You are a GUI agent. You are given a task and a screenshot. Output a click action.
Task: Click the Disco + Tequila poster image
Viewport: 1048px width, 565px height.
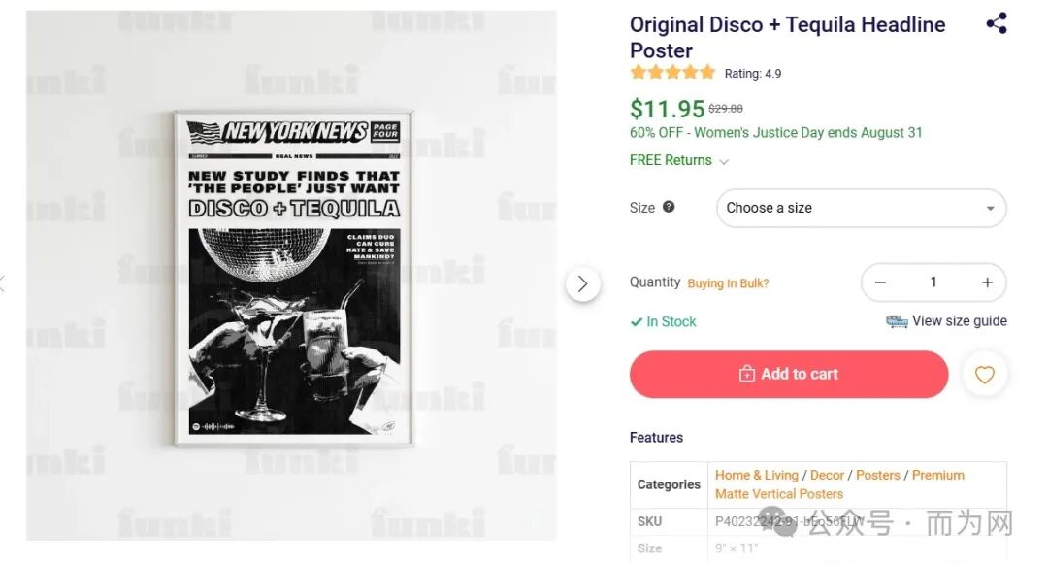[x=293, y=278]
